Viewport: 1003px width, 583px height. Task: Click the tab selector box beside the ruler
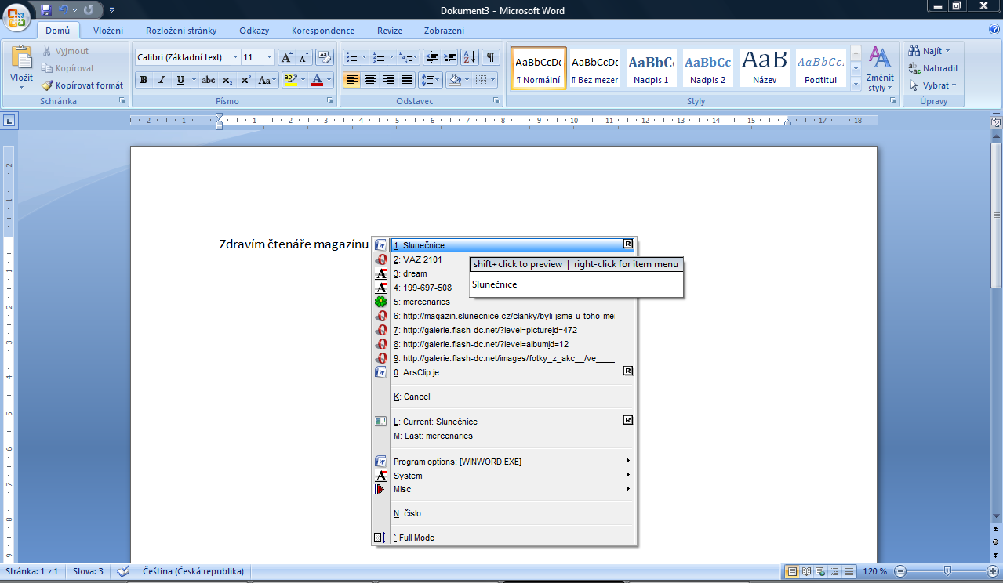(x=9, y=121)
